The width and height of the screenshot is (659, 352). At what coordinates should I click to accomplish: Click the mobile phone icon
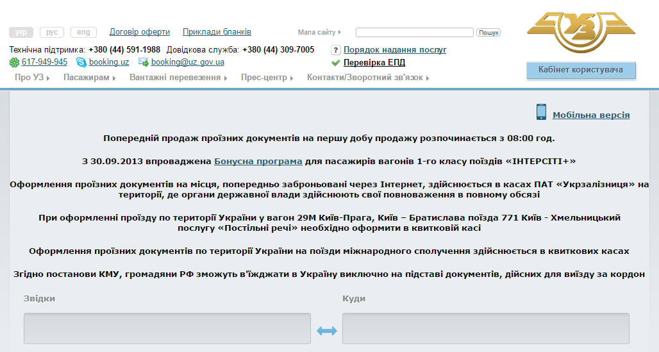(x=541, y=112)
